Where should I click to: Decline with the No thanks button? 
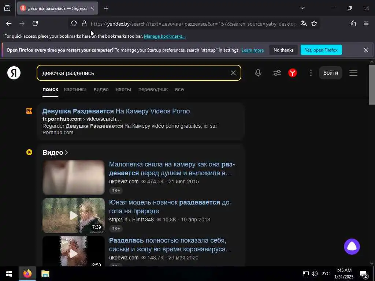(283, 50)
